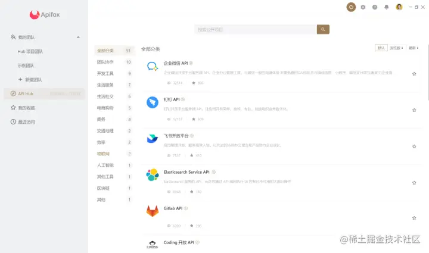Click the verified badge beside 飞书开放平台

pos(192,136)
